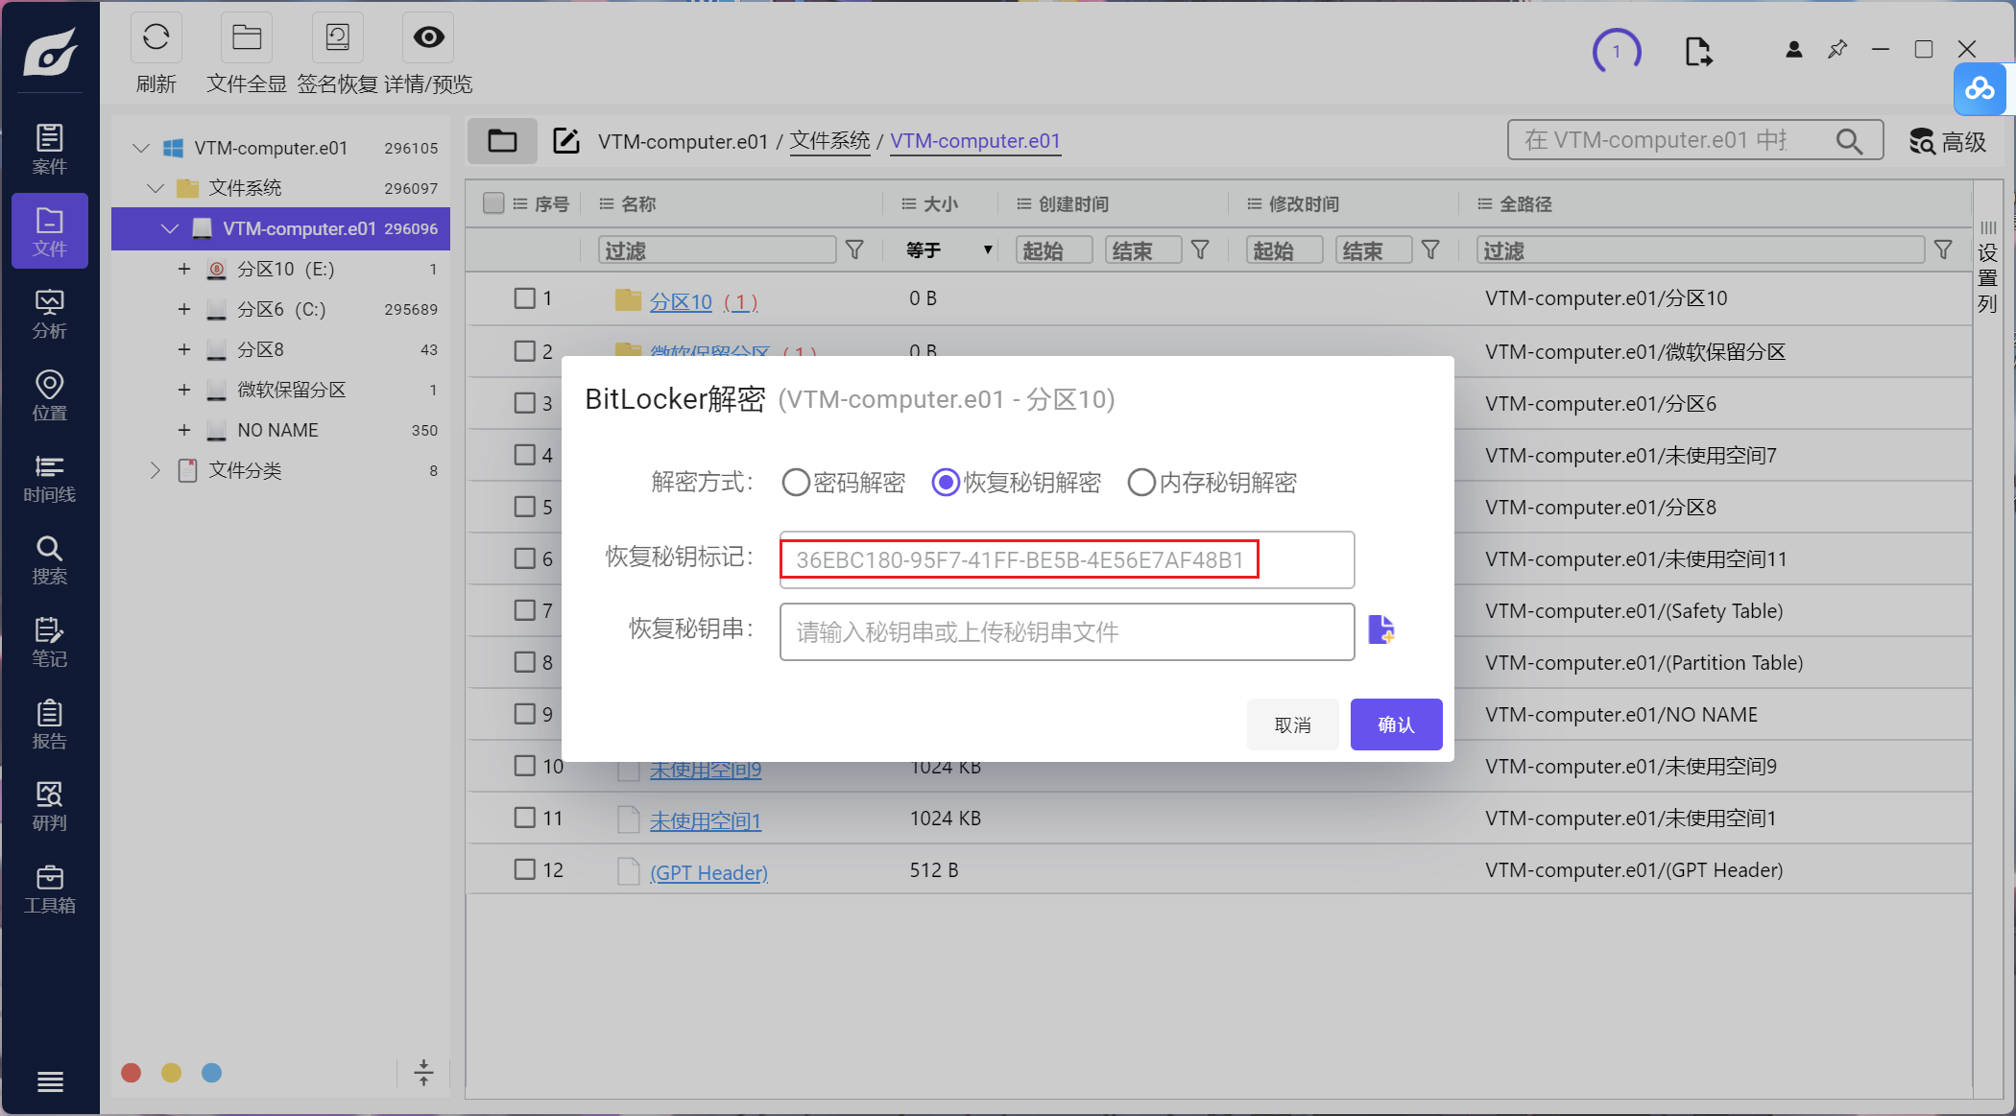2016x1116 pixels.
Task: Open the 详情/预览 eye icon
Action: [x=428, y=38]
